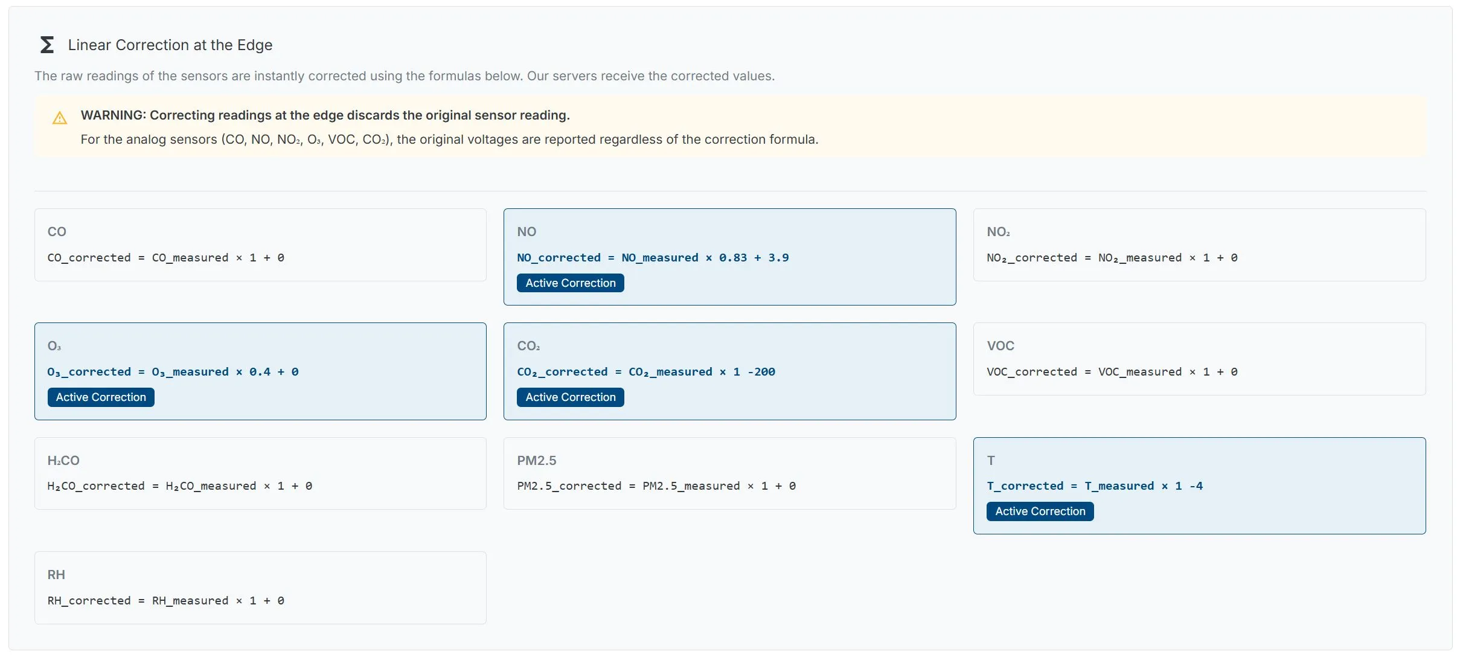Screen dimensions: 1463x660
Task: Click the Active Correction badge in CO₂ card
Action: (570, 397)
